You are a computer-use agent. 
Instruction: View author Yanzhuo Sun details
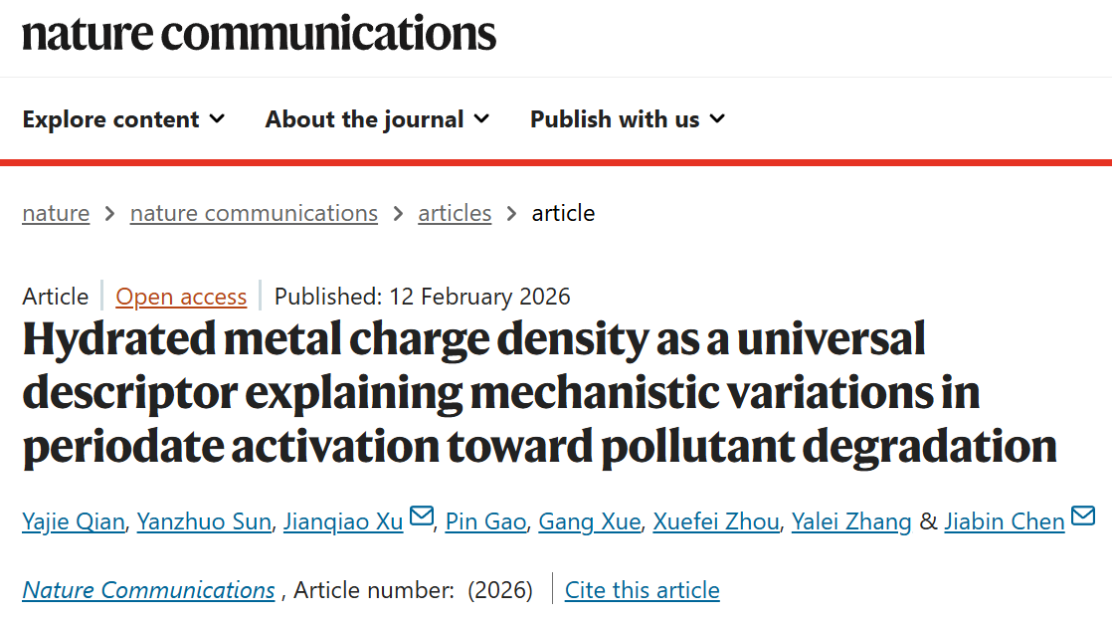204,521
